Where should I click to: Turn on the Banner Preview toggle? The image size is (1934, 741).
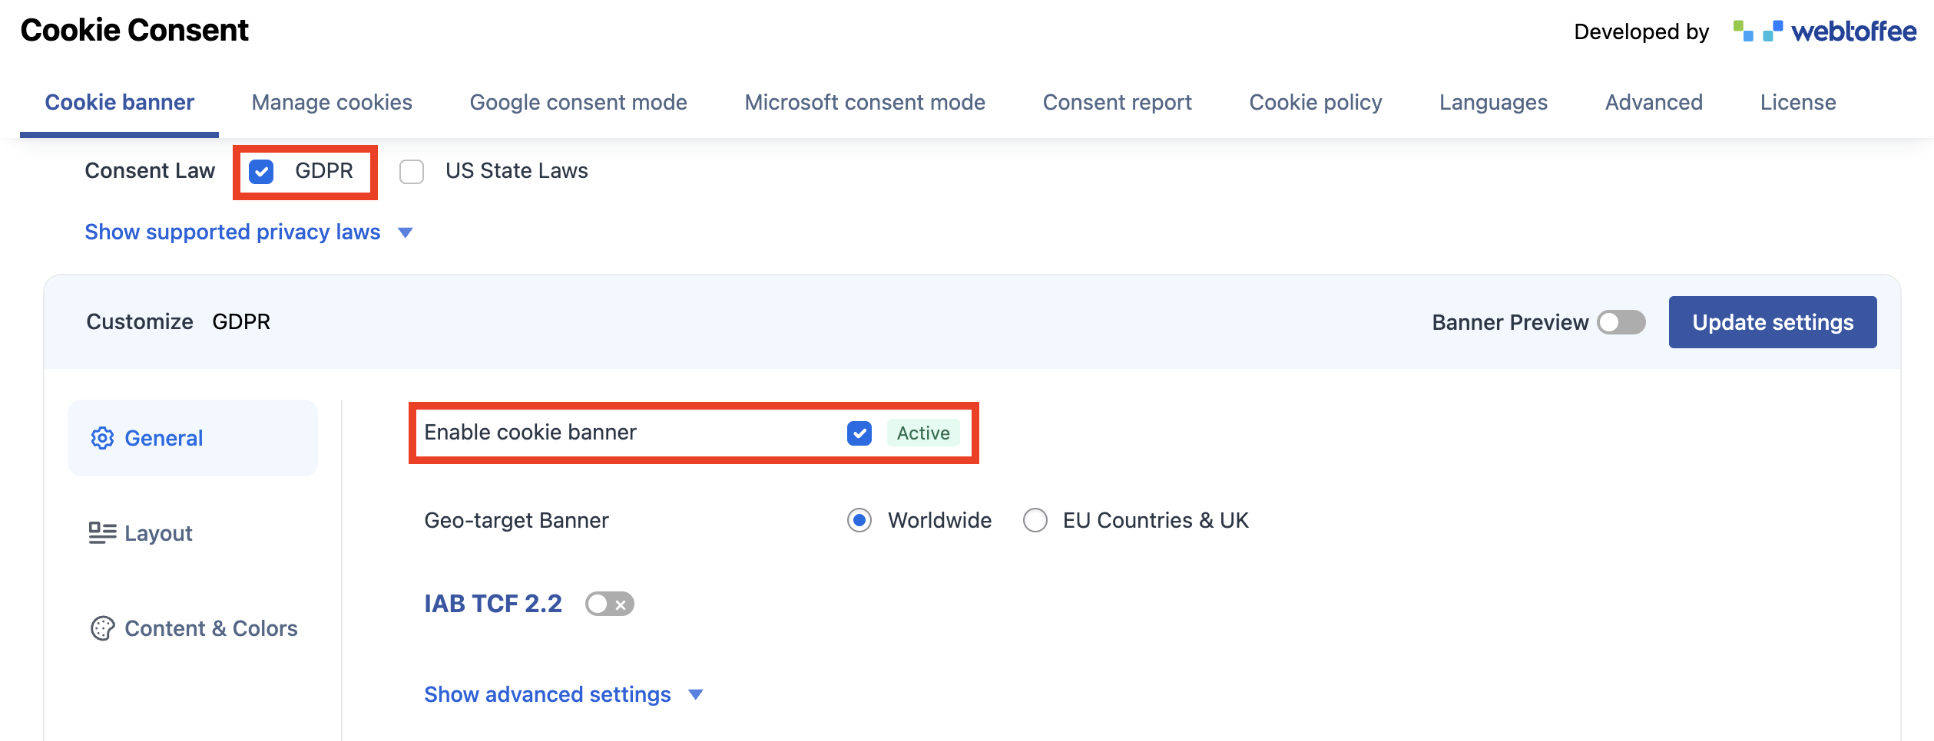click(1621, 322)
